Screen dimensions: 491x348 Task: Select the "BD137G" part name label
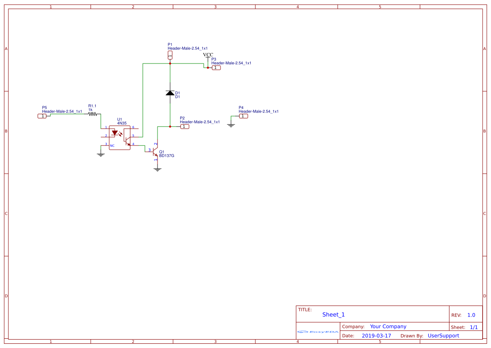click(x=167, y=156)
